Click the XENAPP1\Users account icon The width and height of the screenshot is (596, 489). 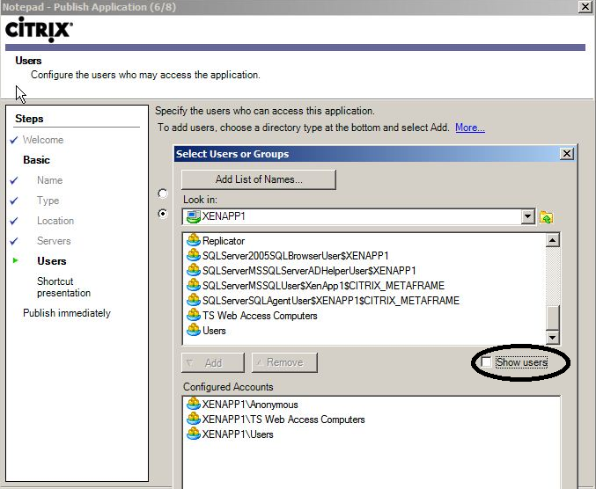point(194,434)
